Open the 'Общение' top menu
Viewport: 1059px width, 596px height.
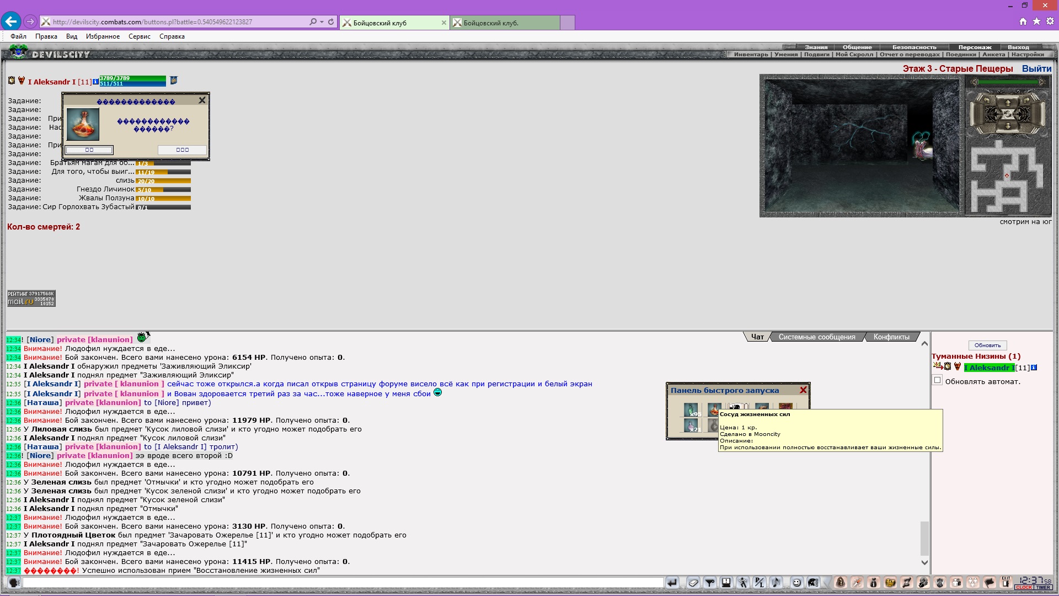coord(857,47)
